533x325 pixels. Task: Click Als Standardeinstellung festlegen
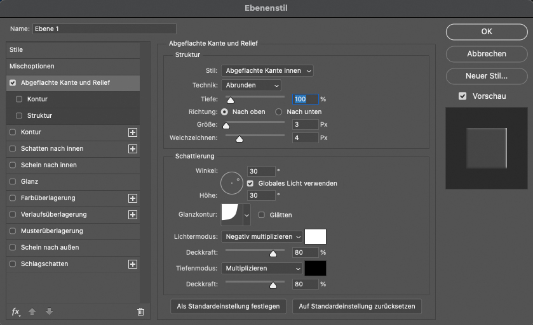point(228,307)
